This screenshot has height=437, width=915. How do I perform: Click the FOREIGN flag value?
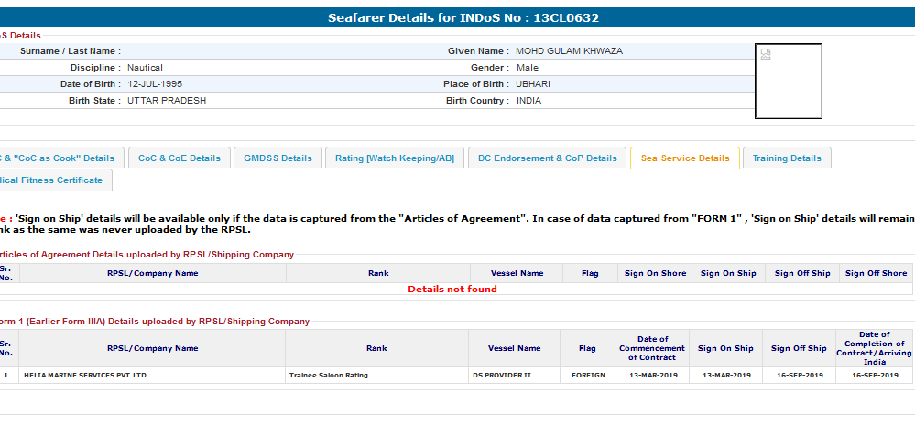tap(588, 375)
